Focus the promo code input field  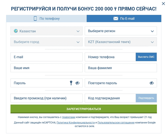[x=47, y=98]
